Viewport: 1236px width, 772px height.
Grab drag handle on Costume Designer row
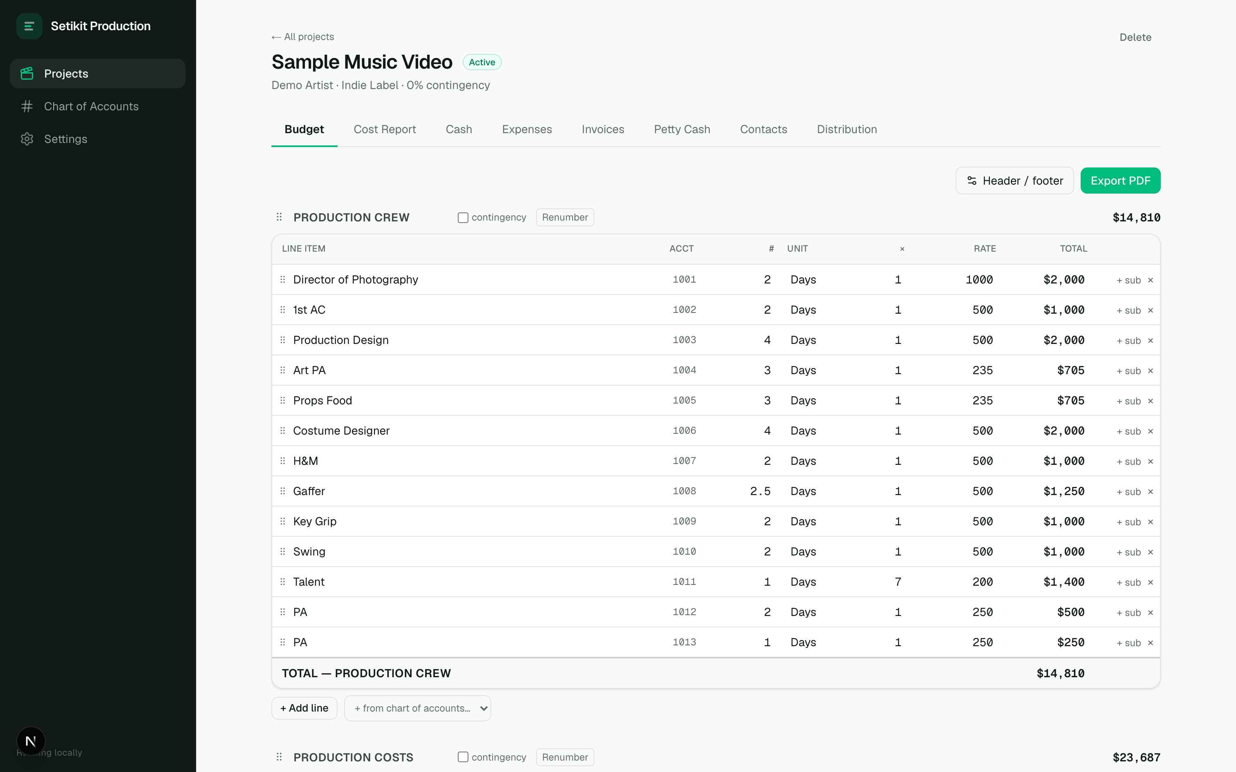[x=282, y=431]
